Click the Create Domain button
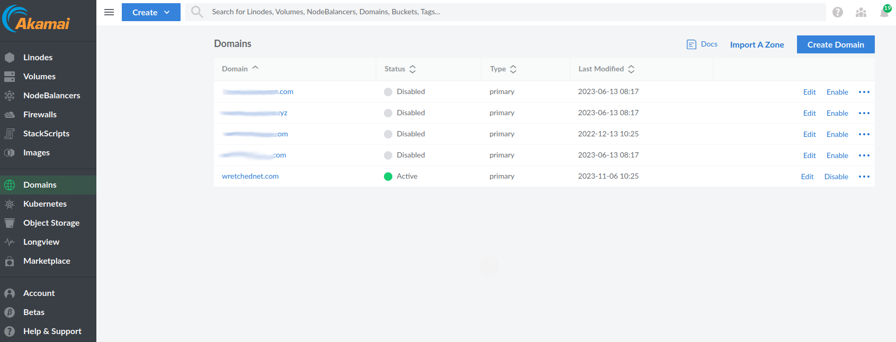 click(x=835, y=44)
